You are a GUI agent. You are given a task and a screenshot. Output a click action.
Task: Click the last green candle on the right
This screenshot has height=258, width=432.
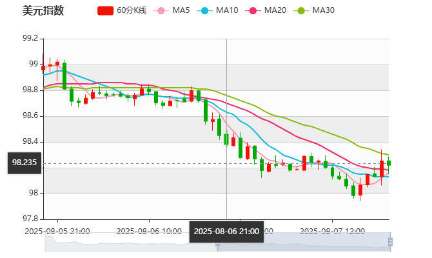[389, 163]
